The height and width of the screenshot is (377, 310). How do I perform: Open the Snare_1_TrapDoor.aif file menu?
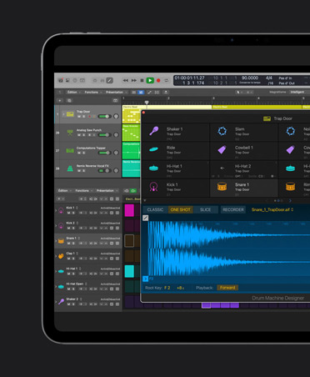click(x=272, y=209)
